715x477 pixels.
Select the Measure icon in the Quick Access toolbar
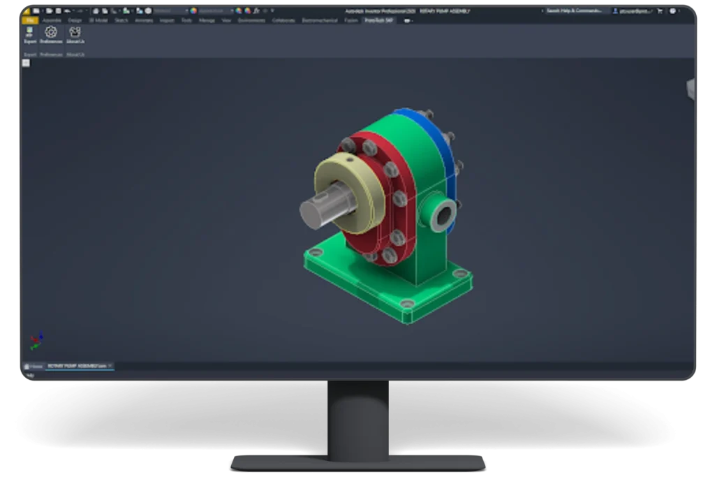[115, 10]
